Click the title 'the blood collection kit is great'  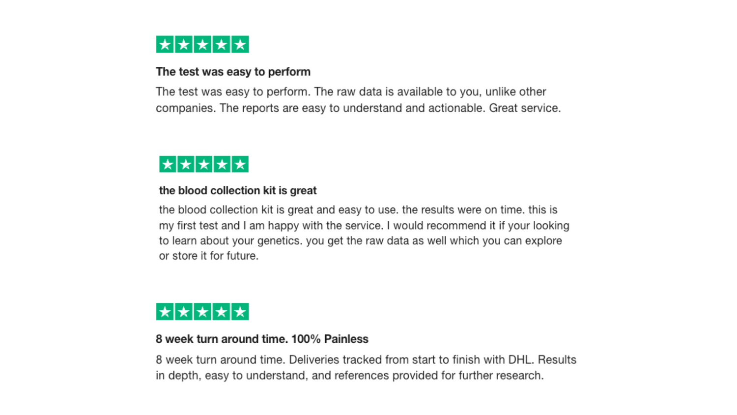[x=238, y=190]
